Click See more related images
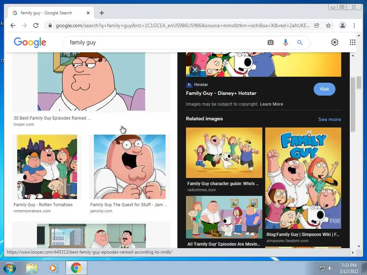Image resolution: width=367 pixels, height=275 pixels. point(330,119)
